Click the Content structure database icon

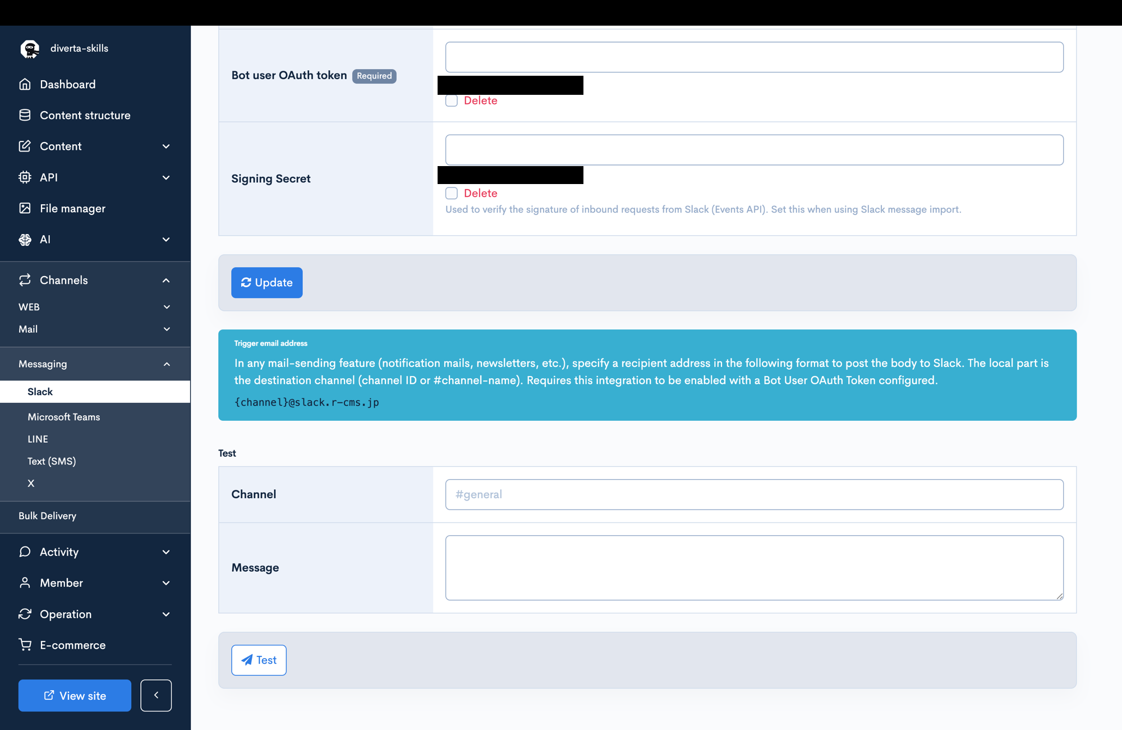(25, 115)
